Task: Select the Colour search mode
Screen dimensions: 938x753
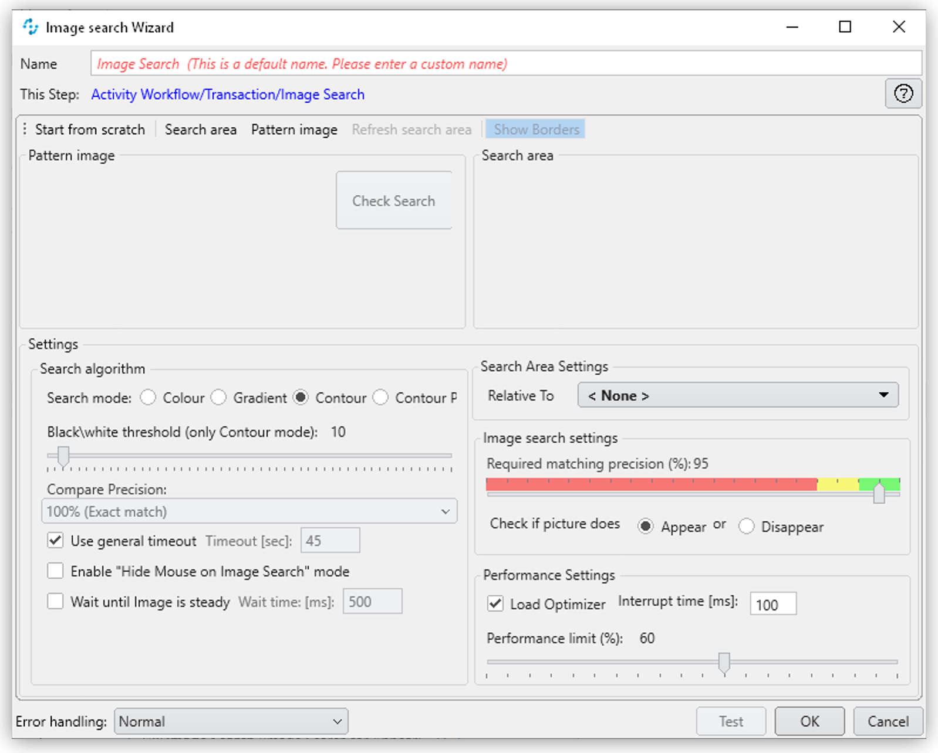Action: [x=149, y=398]
